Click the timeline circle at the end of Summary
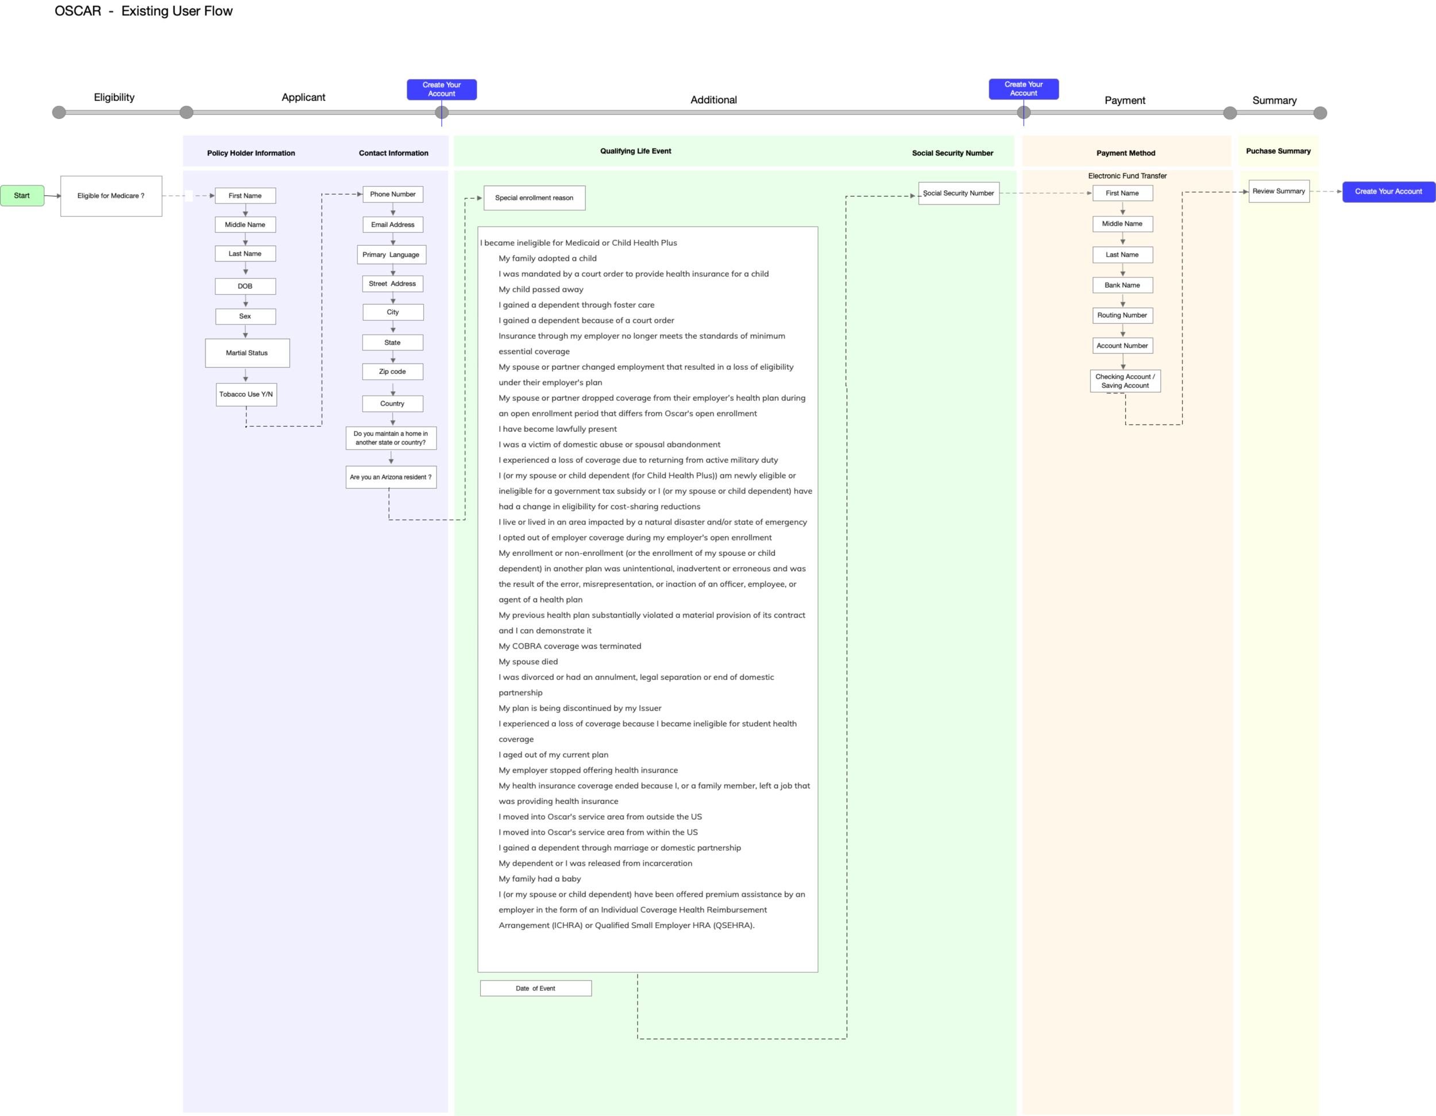1436x1116 pixels. point(1319,113)
